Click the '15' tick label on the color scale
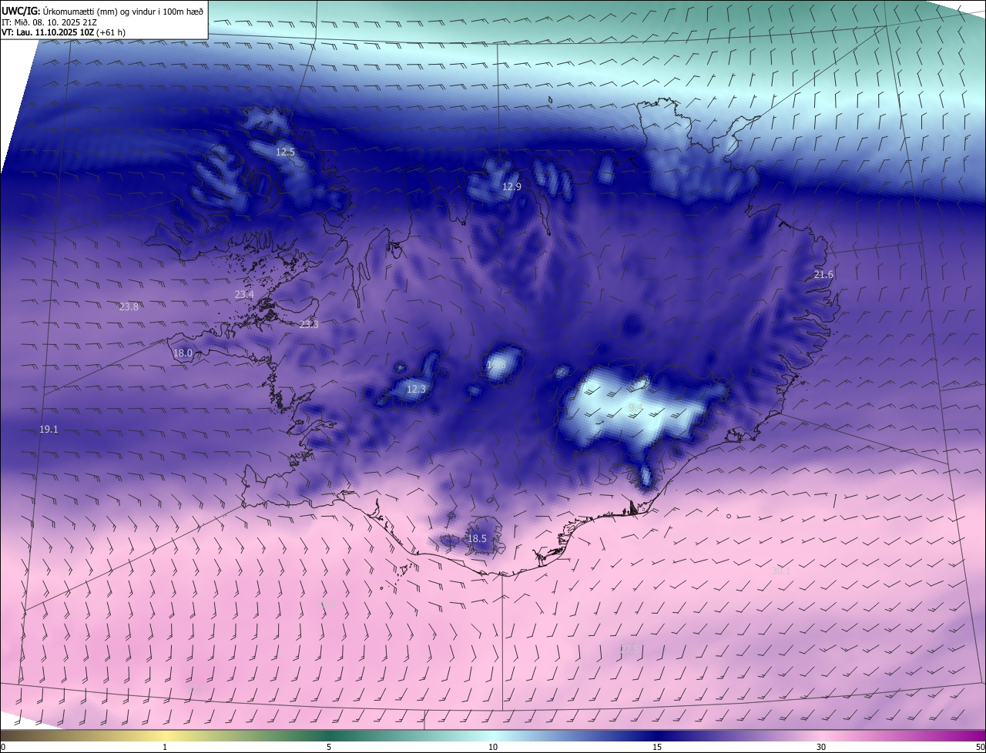Image resolution: width=986 pixels, height=753 pixels. pos(657,747)
